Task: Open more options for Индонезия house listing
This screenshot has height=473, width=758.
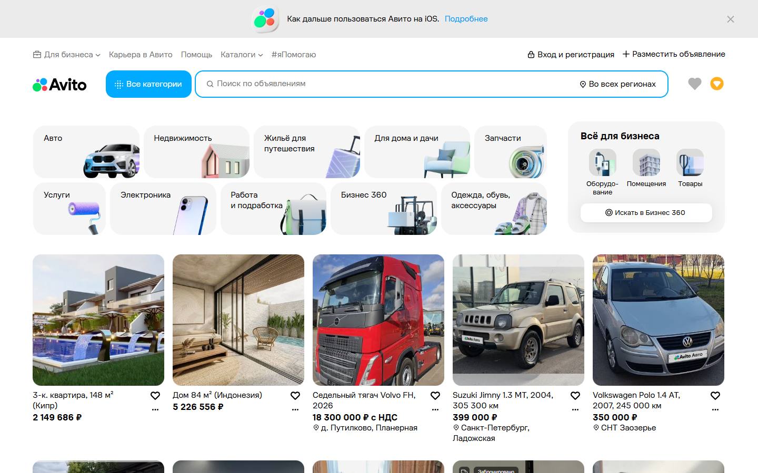Action: pyautogui.click(x=295, y=409)
